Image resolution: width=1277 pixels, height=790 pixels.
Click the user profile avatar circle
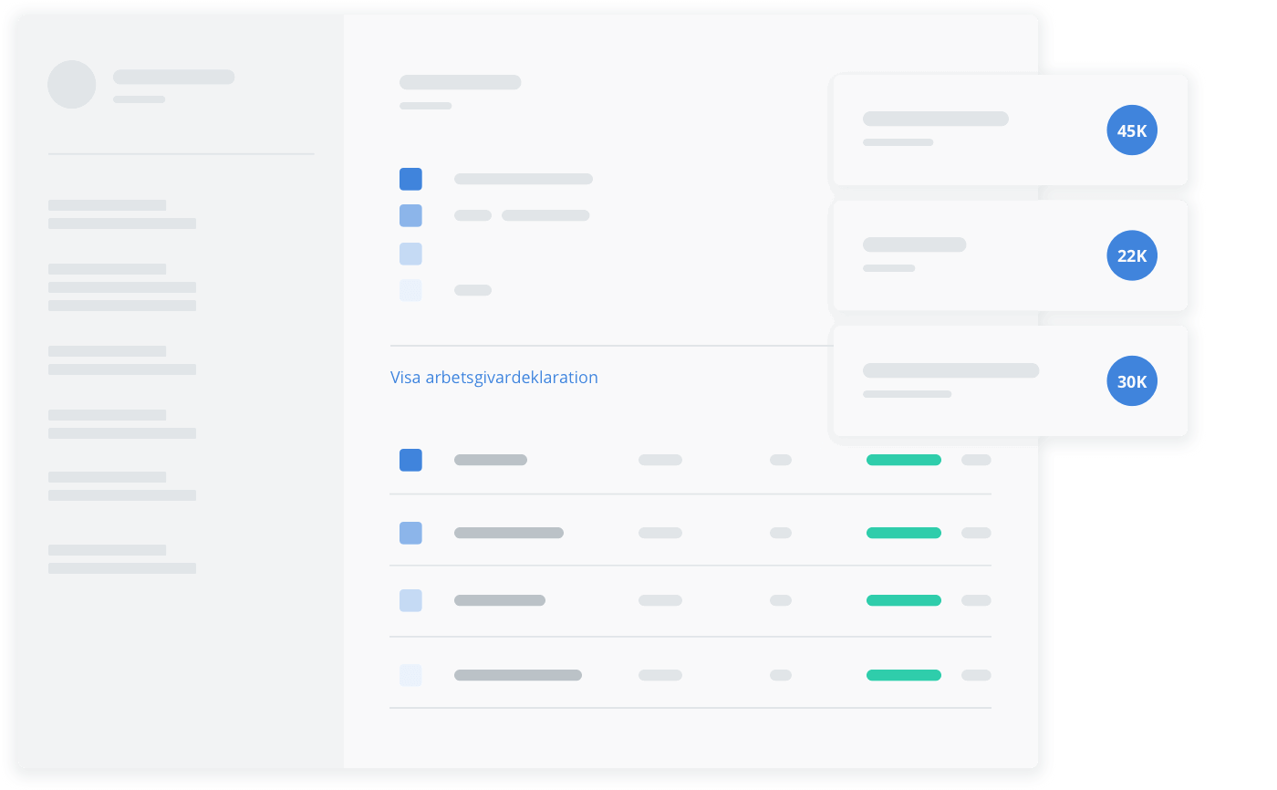[x=71, y=84]
